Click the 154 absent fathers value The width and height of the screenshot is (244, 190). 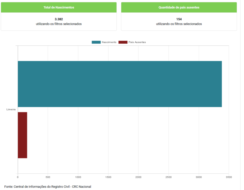(x=179, y=19)
